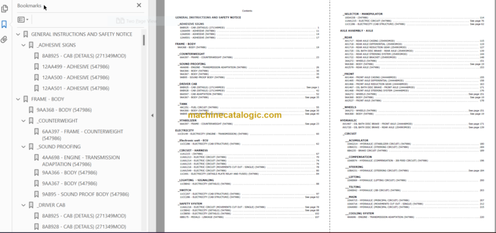
Task: Collapse the _ADHESIVE SIGNS bookmark group
Action: (x=23, y=45)
